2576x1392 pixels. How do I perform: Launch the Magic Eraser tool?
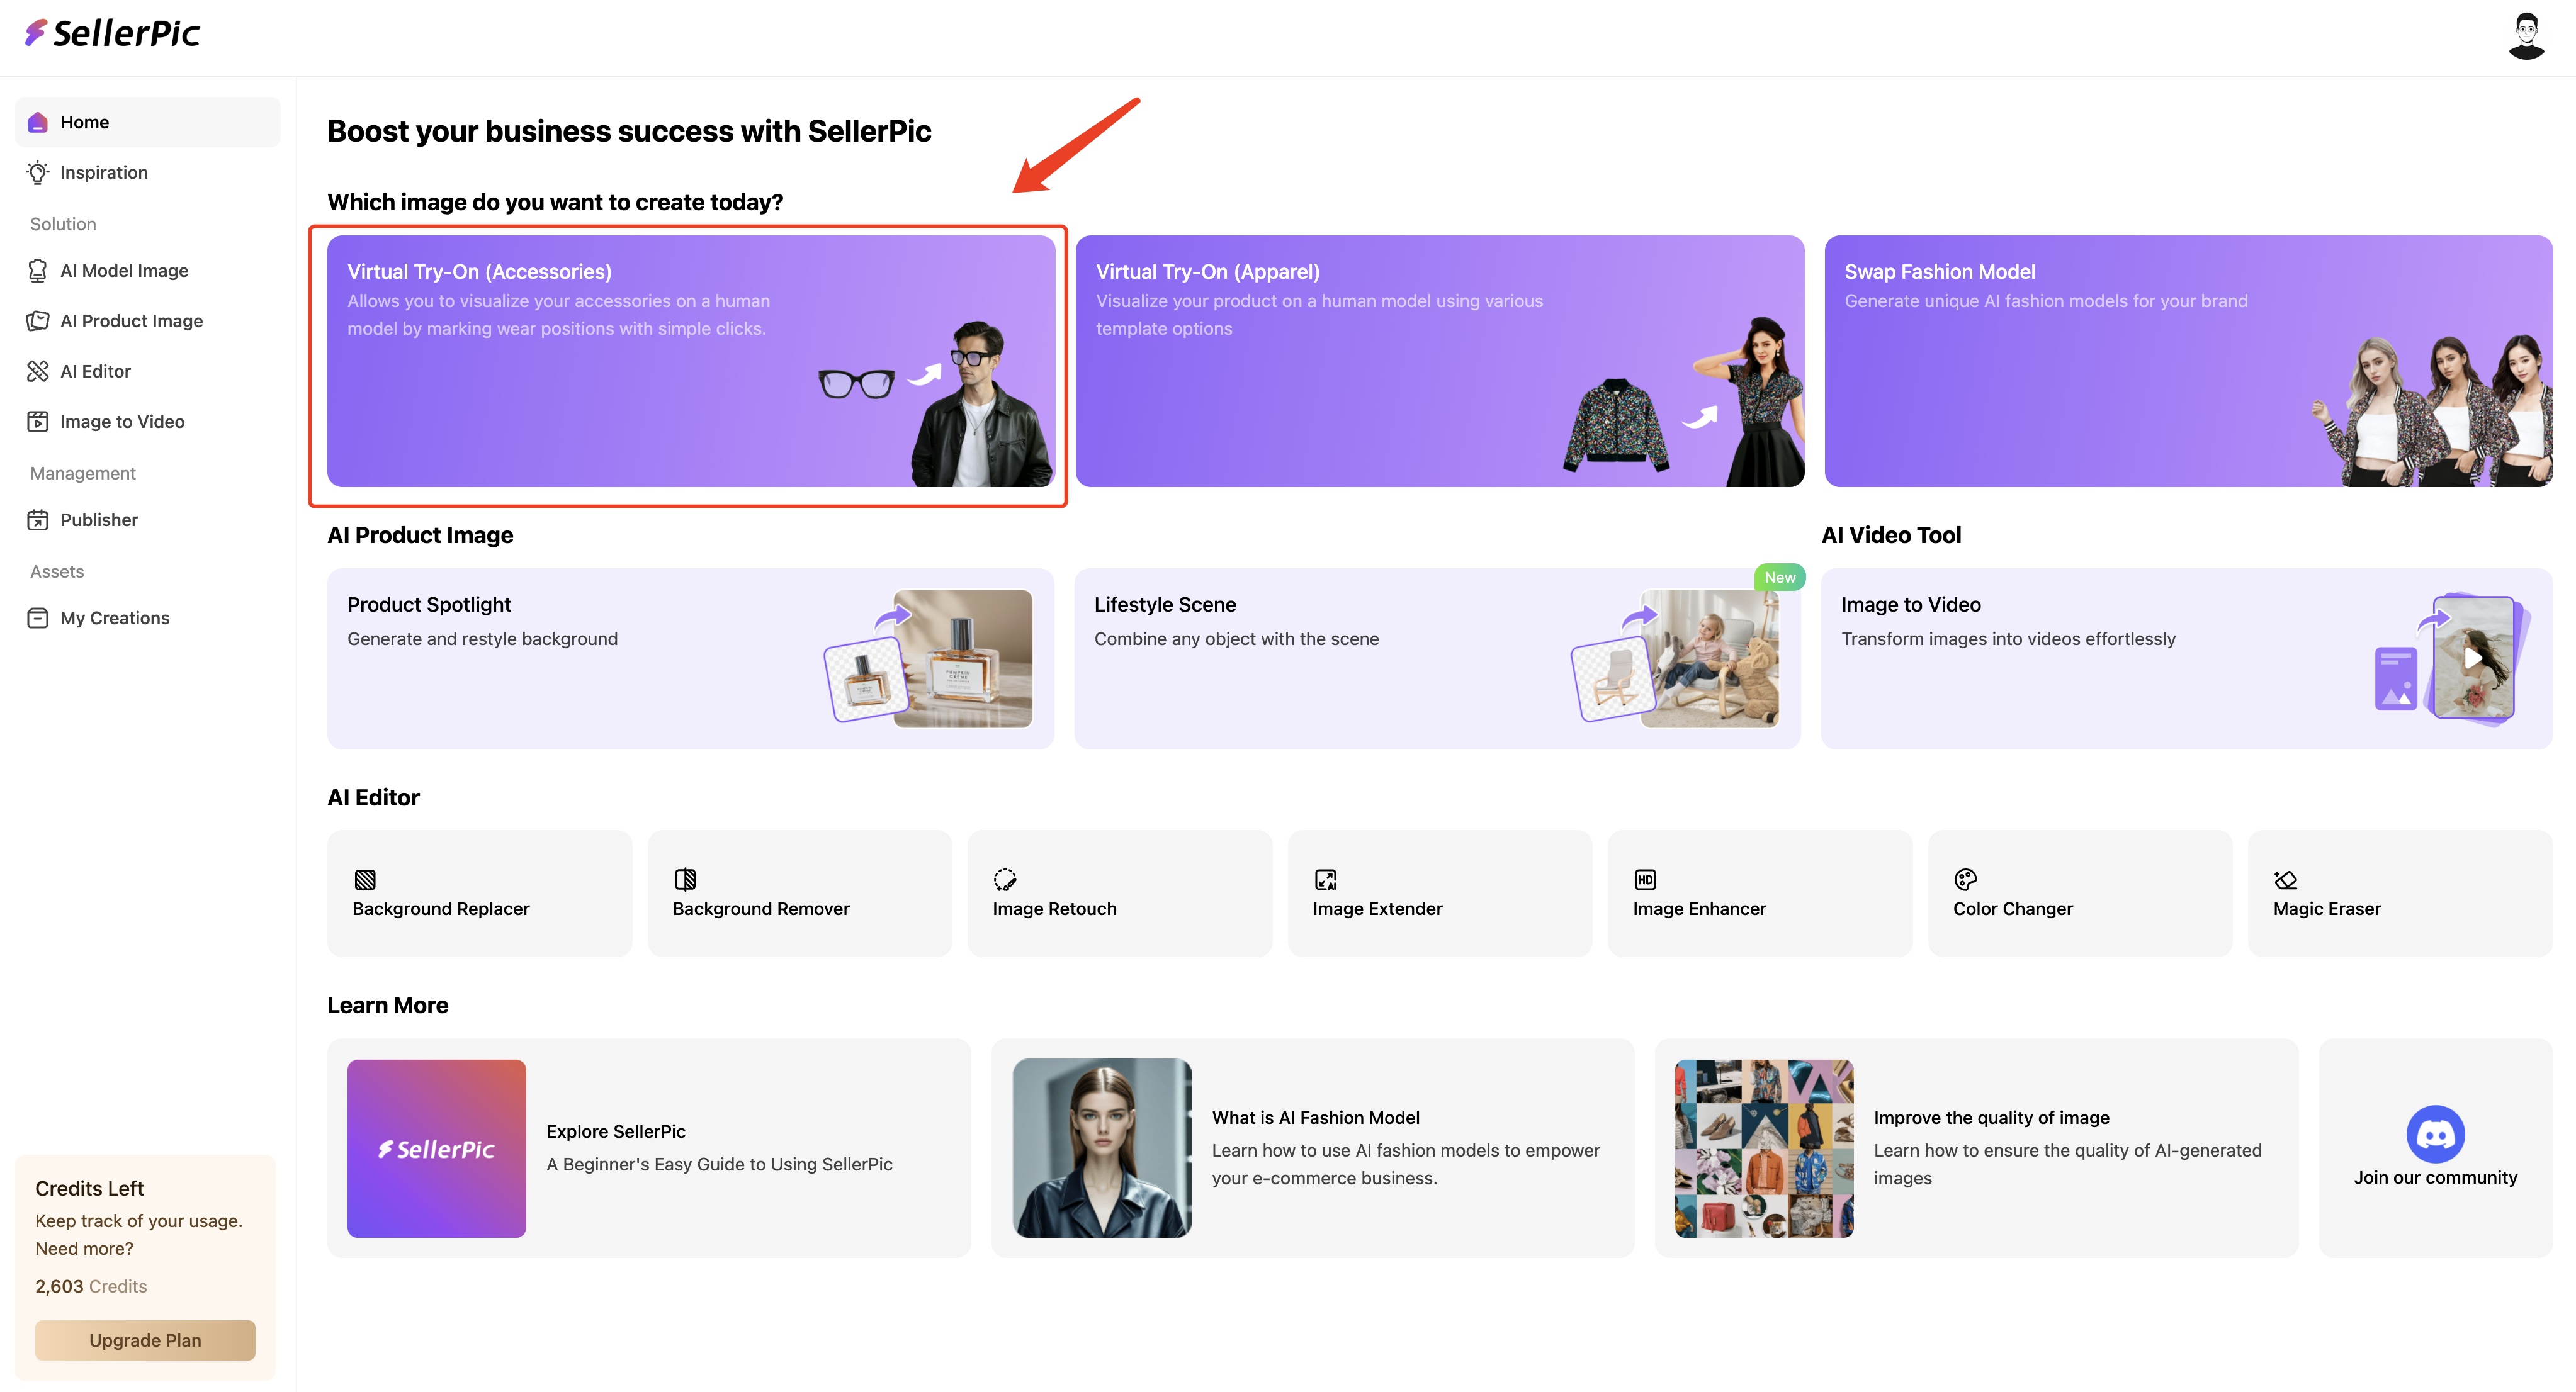[2400, 894]
